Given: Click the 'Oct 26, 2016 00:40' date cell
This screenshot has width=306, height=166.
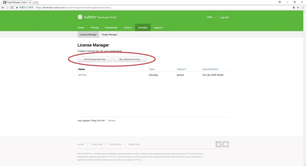Looking at the screenshot, I should click(213, 75).
